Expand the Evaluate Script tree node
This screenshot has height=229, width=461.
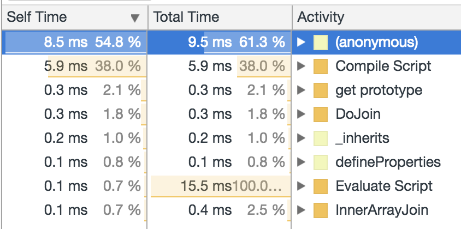coord(301,186)
